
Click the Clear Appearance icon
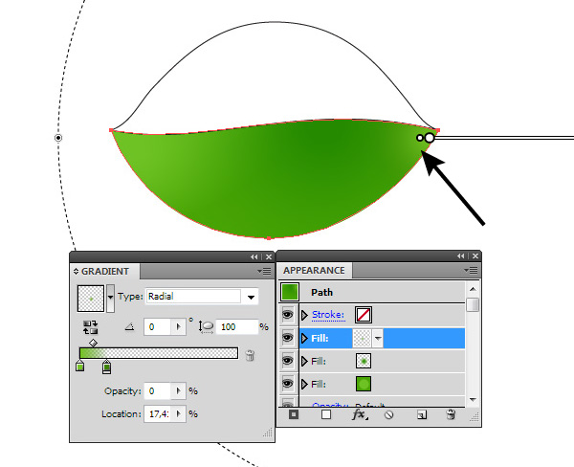tap(389, 415)
